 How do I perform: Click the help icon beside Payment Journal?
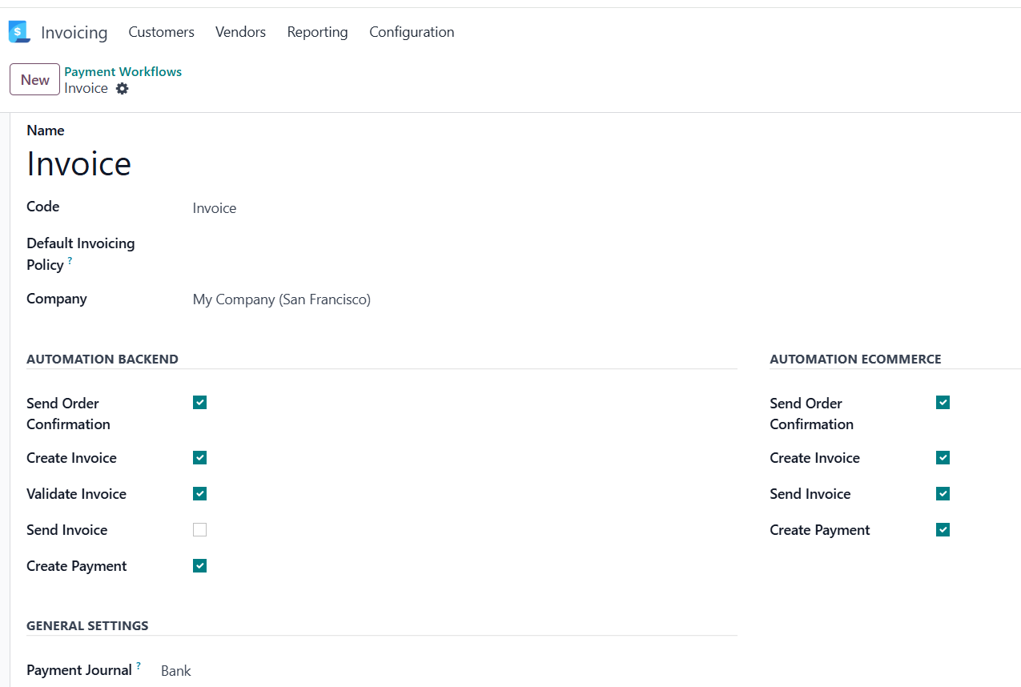pyautogui.click(x=138, y=665)
